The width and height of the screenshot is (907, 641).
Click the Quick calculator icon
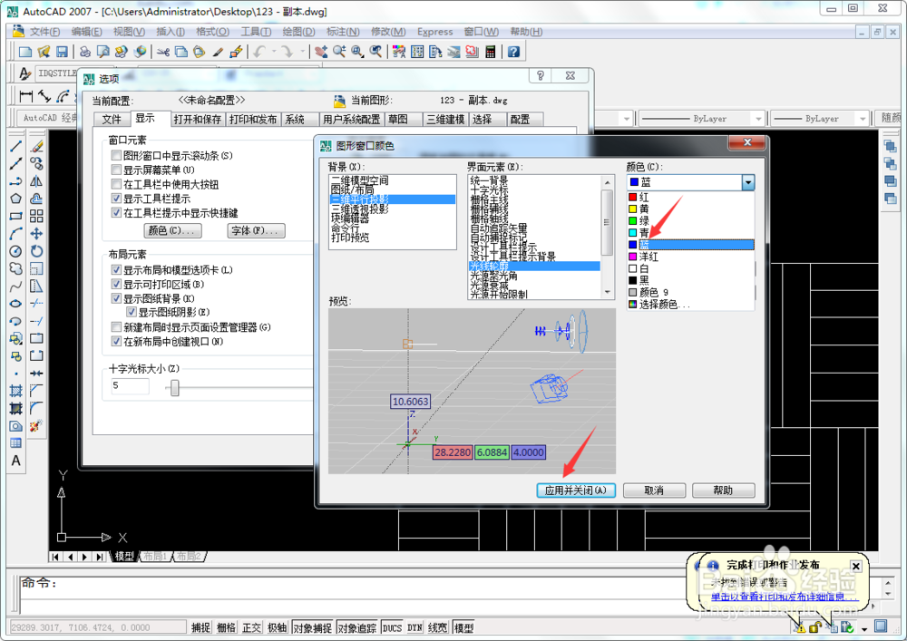point(491,52)
